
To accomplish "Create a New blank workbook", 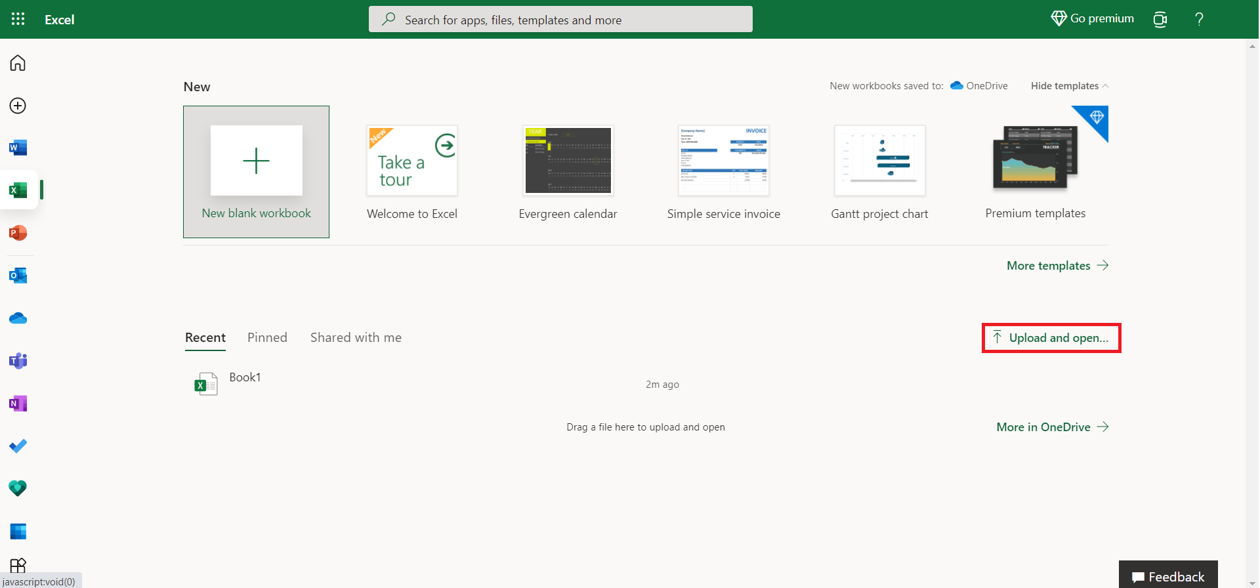I will tap(256, 172).
